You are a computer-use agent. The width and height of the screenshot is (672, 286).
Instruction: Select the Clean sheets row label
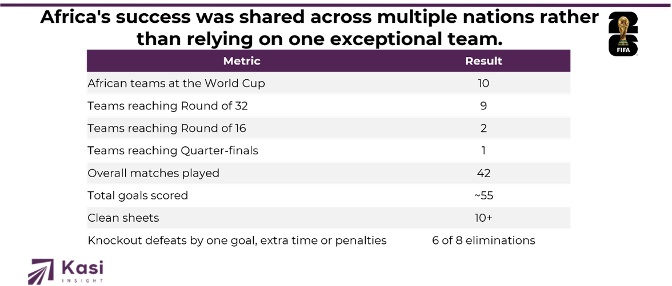coord(123,218)
